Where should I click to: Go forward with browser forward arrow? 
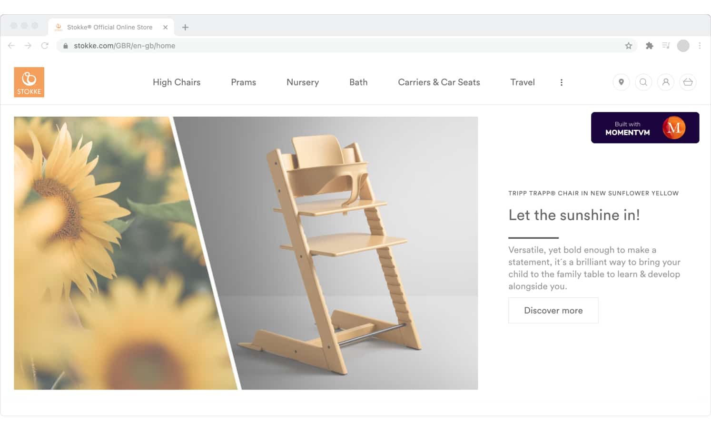coord(28,46)
